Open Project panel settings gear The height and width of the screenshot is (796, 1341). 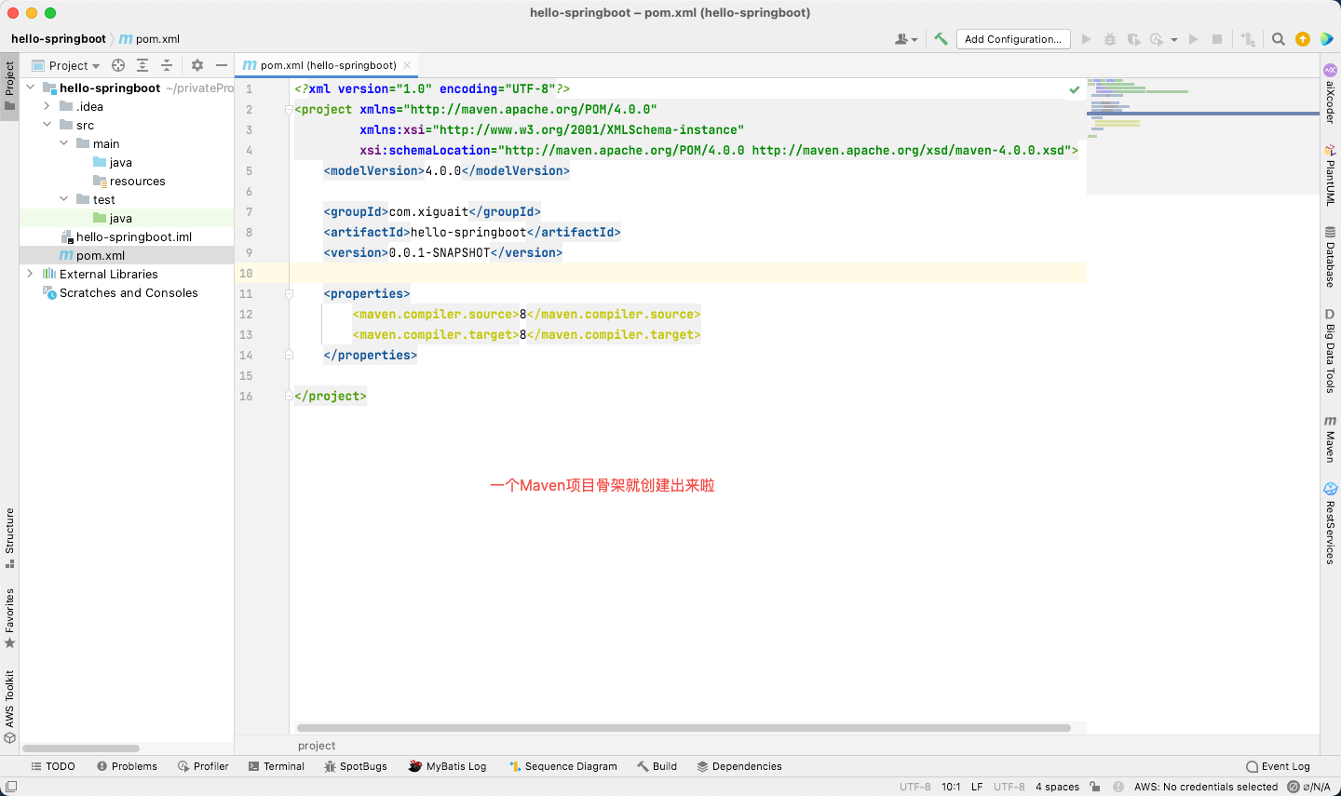coord(197,65)
